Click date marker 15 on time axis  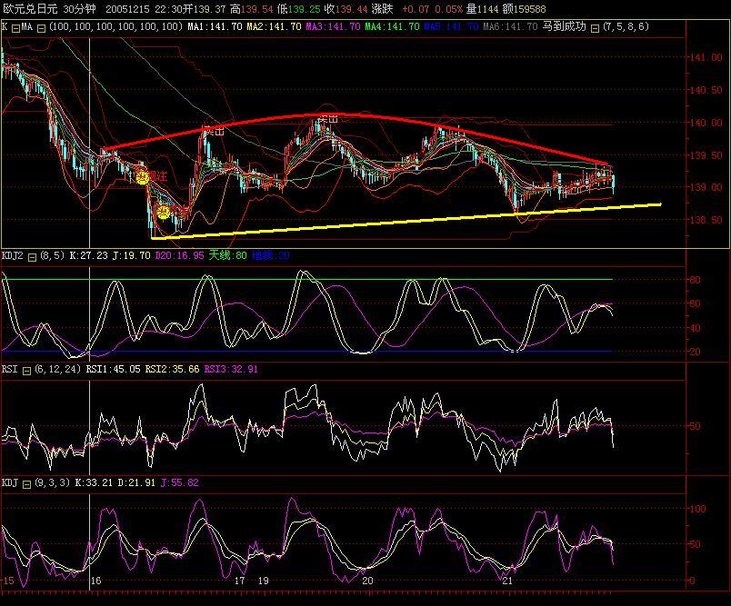8,581
